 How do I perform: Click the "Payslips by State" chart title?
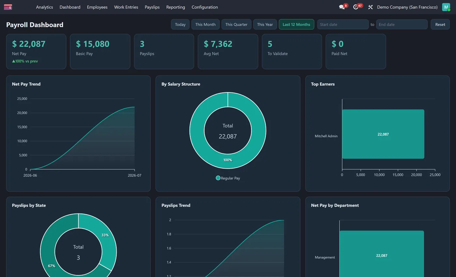click(x=29, y=205)
